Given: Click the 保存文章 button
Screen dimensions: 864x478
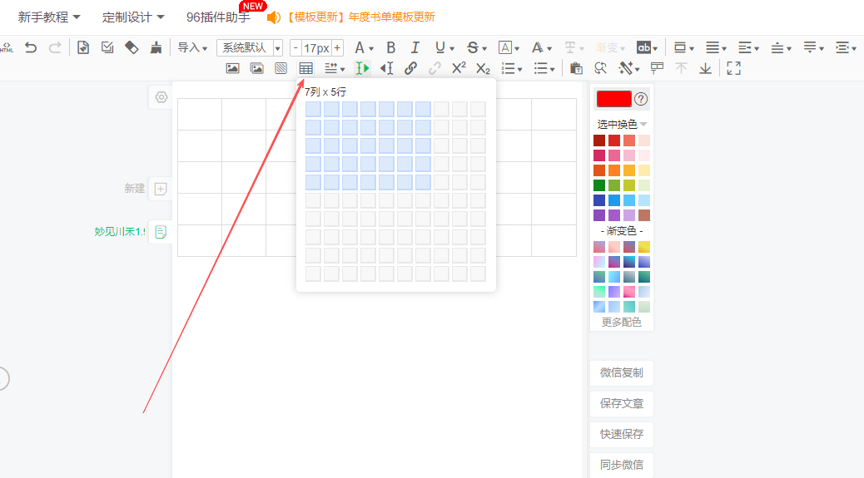Looking at the screenshot, I should point(622,403).
